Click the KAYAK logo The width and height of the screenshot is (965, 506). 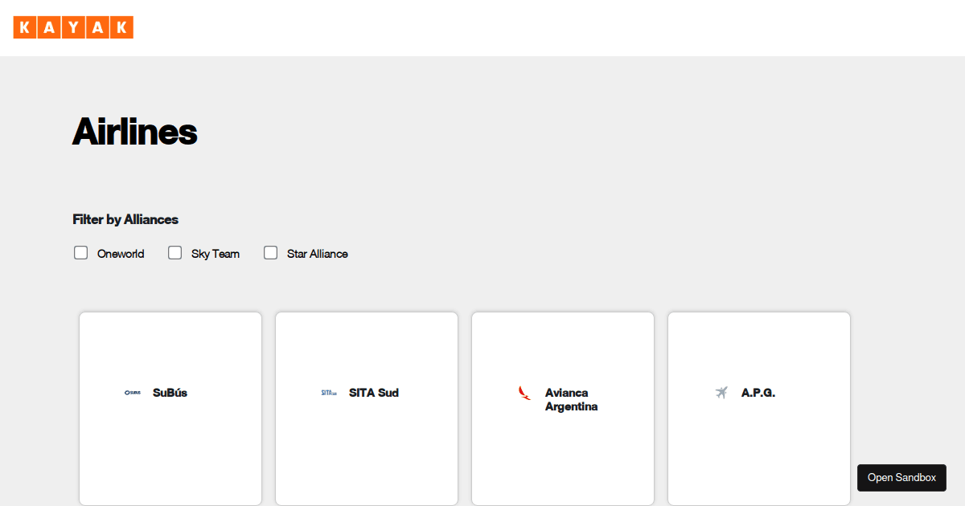click(73, 27)
